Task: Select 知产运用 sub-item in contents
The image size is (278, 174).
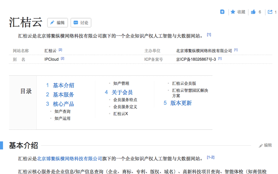Action: pyautogui.click(x=63, y=118)
